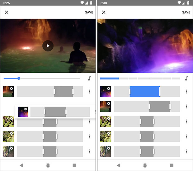Click the right trim handle of the first clip in the 5:25 screen

73,91
